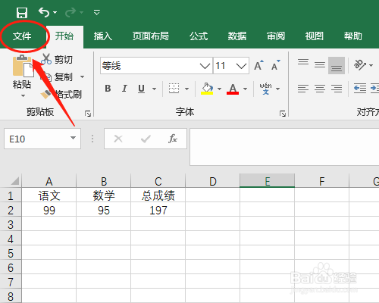Open the borders dropdown arrow
Image resolution: width=379 pixels, height=303 pixels.
tap(186, 89)
